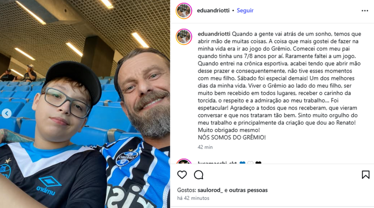The image size is (374, 208).
Task: Go to the previous photo with the left arrow
Action: click(7, 114)
